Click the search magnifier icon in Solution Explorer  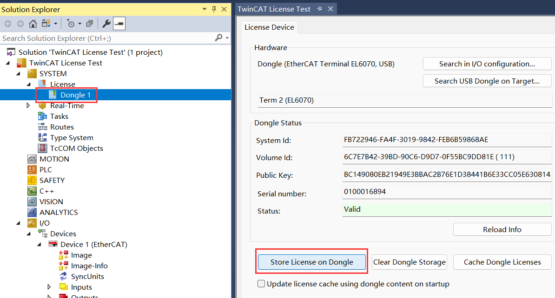click(219, 38)
